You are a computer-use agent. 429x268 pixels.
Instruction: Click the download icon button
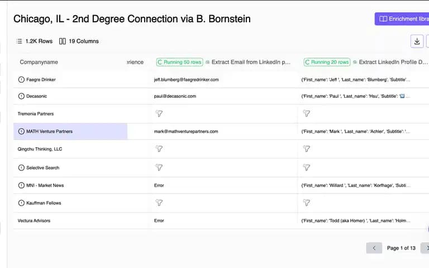(417, 41)
